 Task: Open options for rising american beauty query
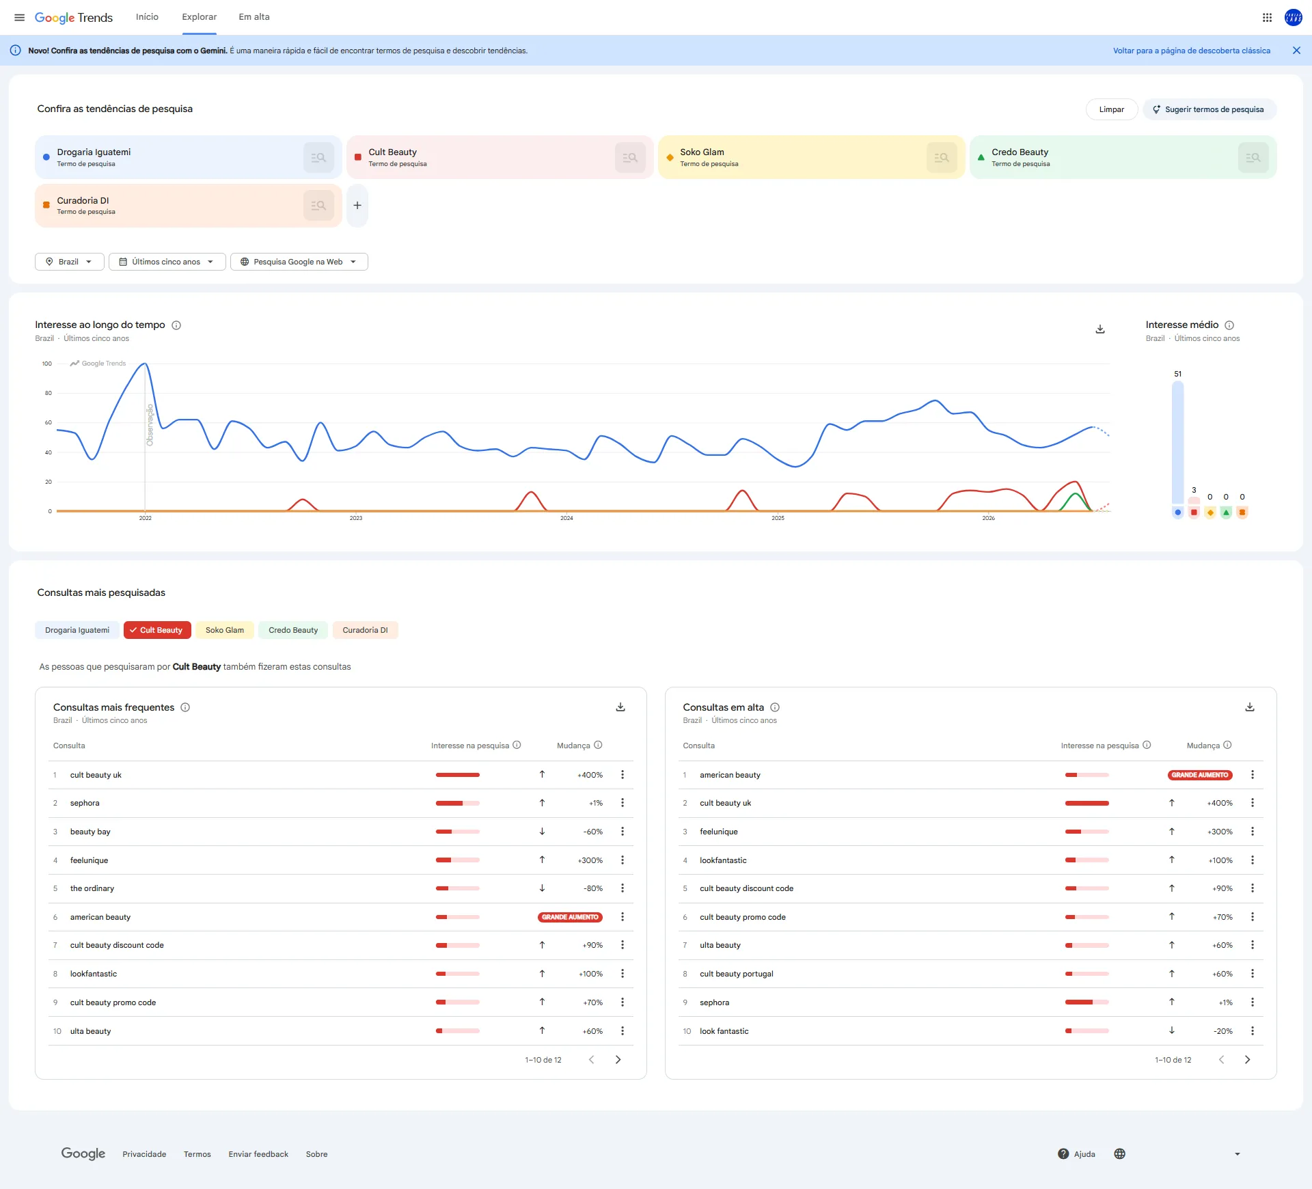(1253, 774)
